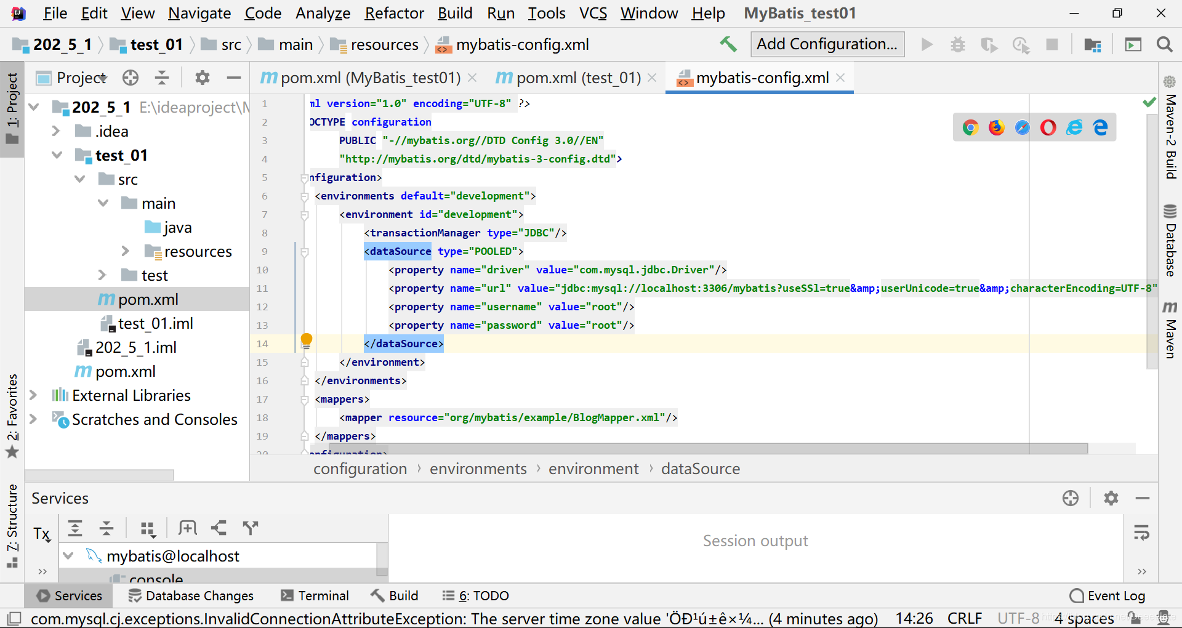Image resolution: width=1182 pixels, height=628 pixels.
Task: Click the Select Run/Debug frame icon in toolbar
Action: pos(1133,44)
